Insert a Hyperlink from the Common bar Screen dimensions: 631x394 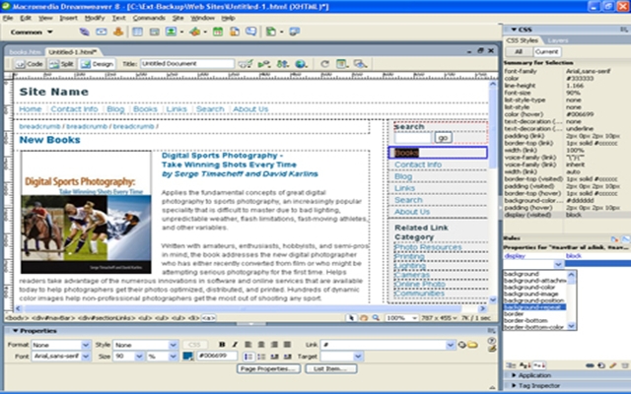[x=84, y=32]
